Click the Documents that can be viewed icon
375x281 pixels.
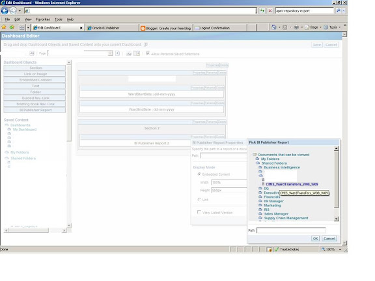tap(255, 155)
